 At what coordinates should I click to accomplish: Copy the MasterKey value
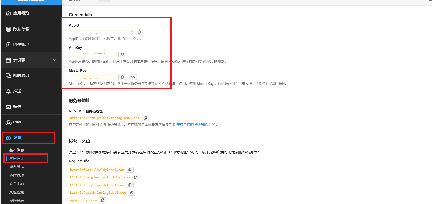point(122,77)
